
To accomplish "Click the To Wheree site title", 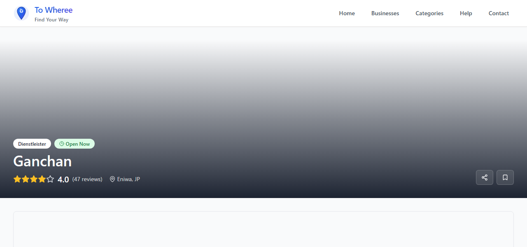I will pyautogui.click(x=54, y=10).
